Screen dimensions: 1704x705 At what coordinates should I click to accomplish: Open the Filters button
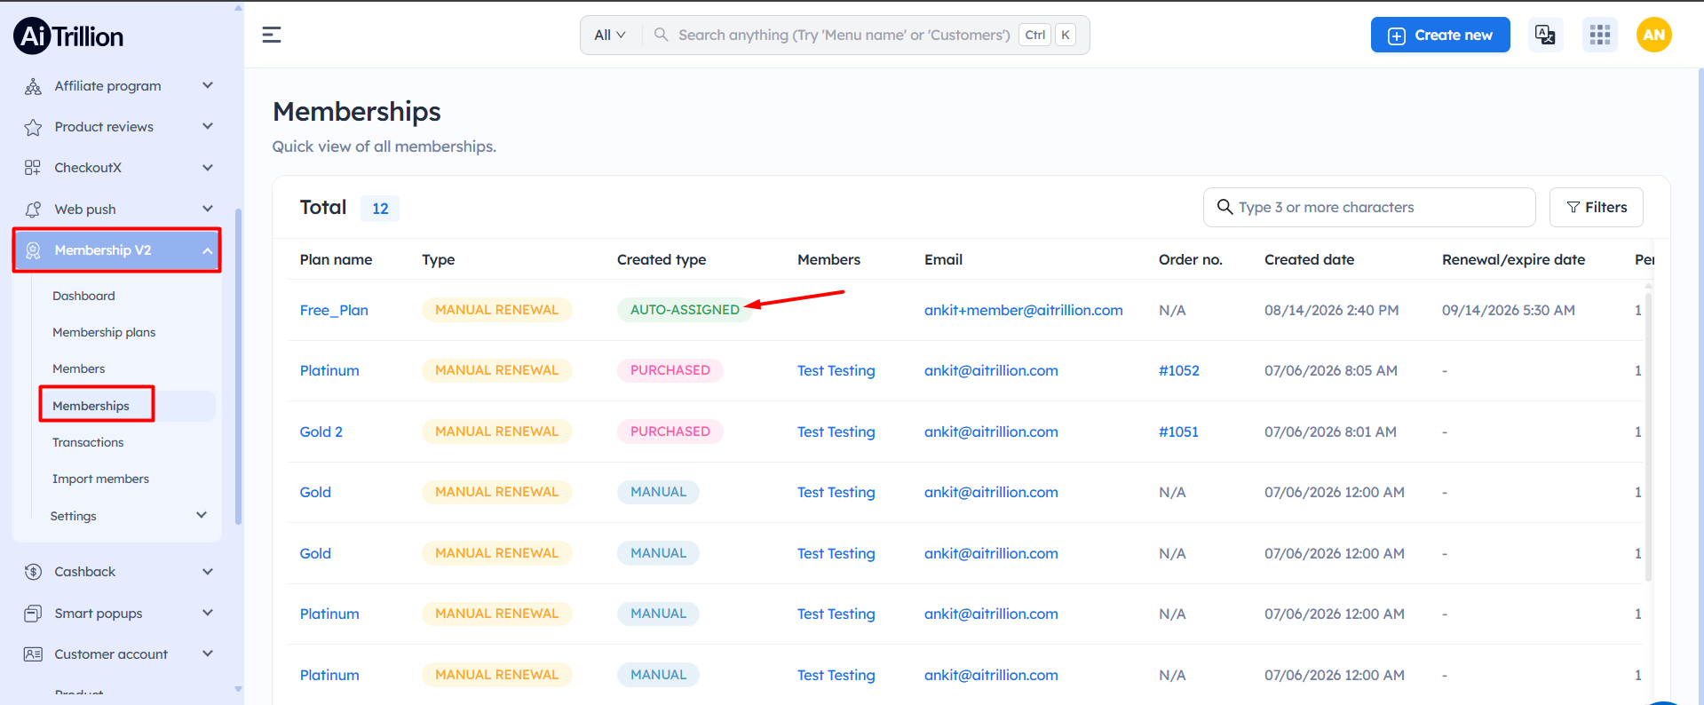pos(1597,207)
